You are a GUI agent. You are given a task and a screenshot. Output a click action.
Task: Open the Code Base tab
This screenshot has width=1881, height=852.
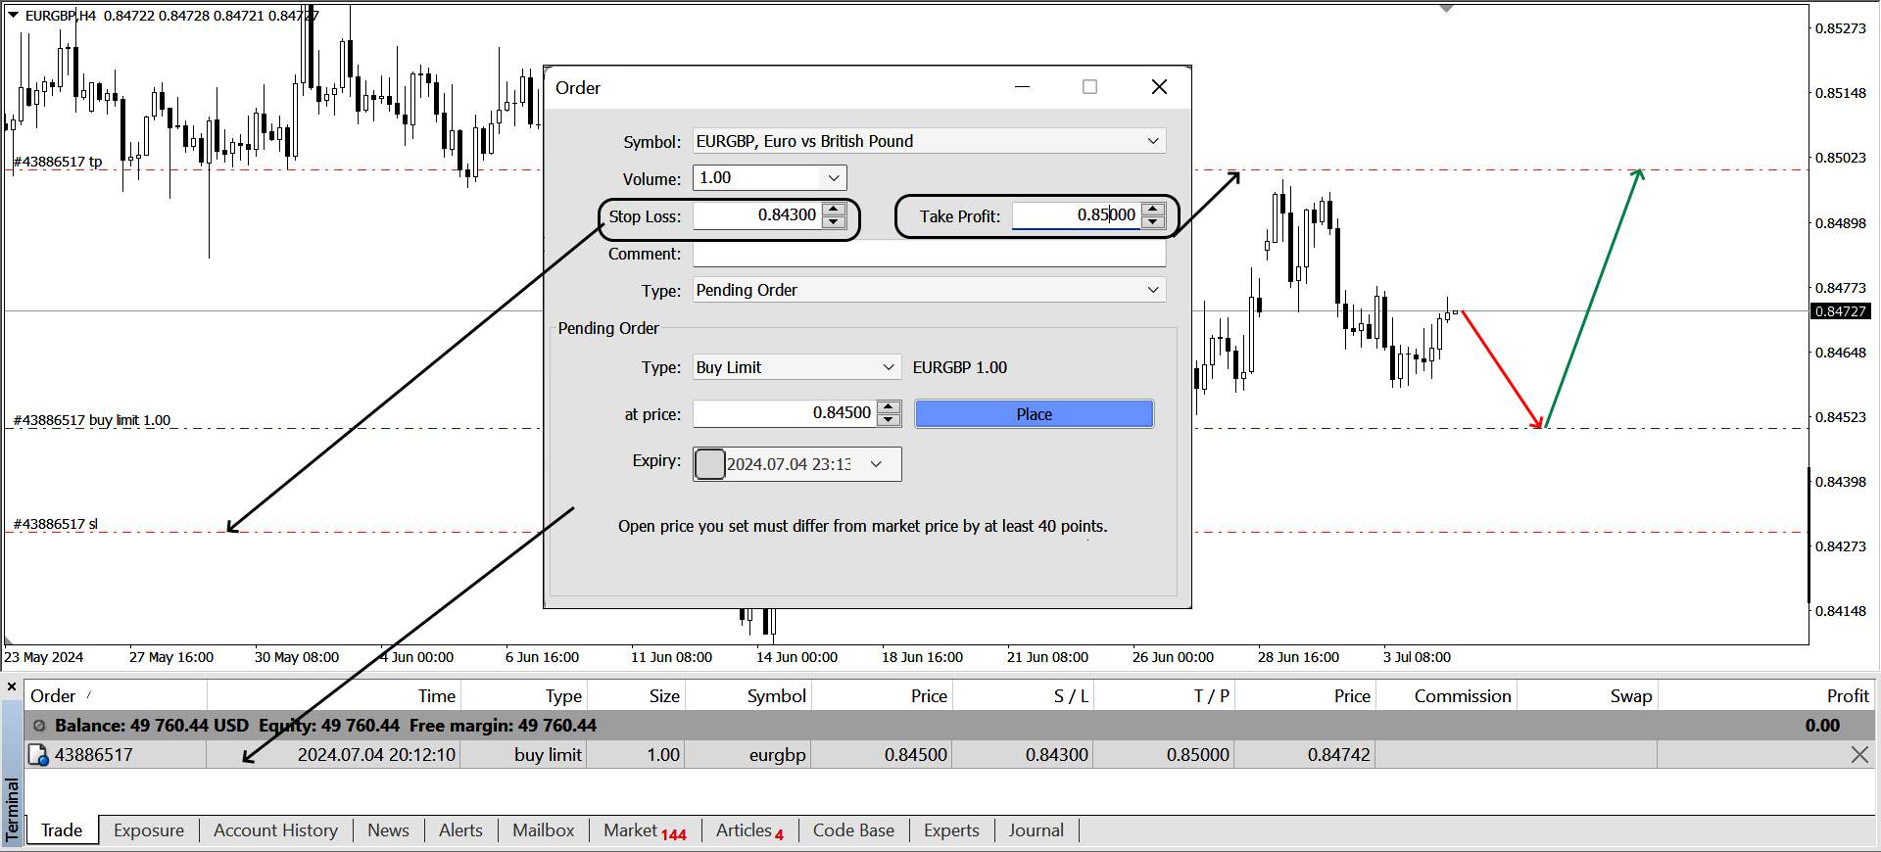click(853, 830)
